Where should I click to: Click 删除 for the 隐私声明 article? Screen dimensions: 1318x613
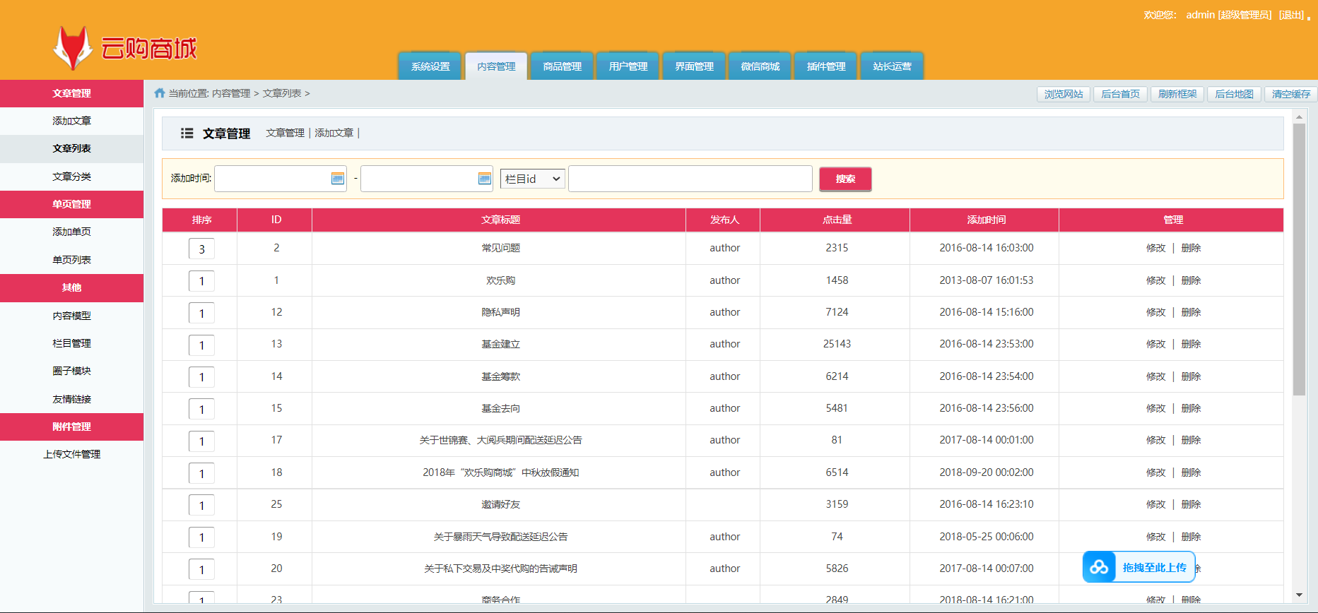click(x=1191, y=312)
